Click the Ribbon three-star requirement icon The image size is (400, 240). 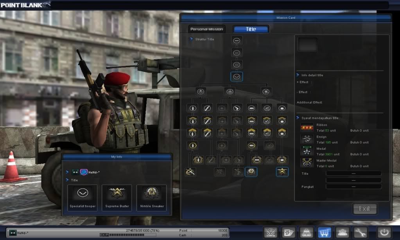pos(307,127)
